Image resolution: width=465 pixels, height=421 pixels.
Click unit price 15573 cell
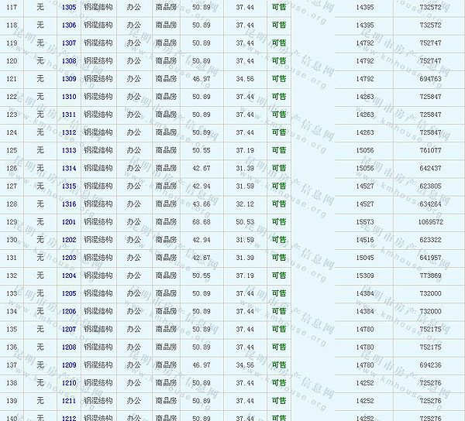[364, 222]
